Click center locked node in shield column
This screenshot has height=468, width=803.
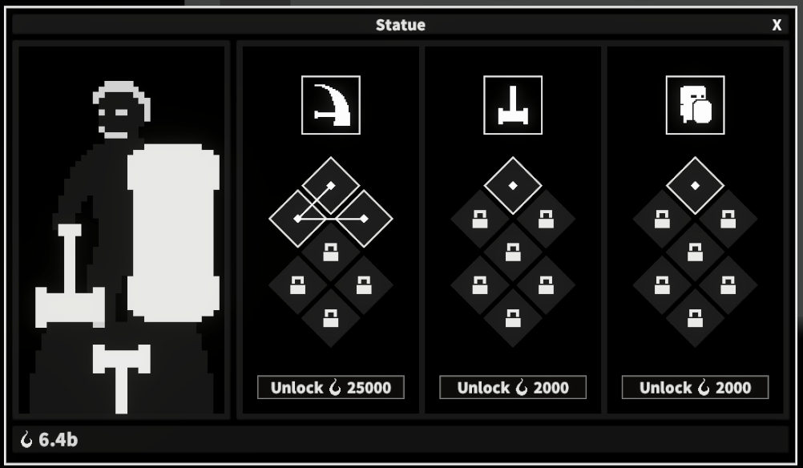coord(695,252)
